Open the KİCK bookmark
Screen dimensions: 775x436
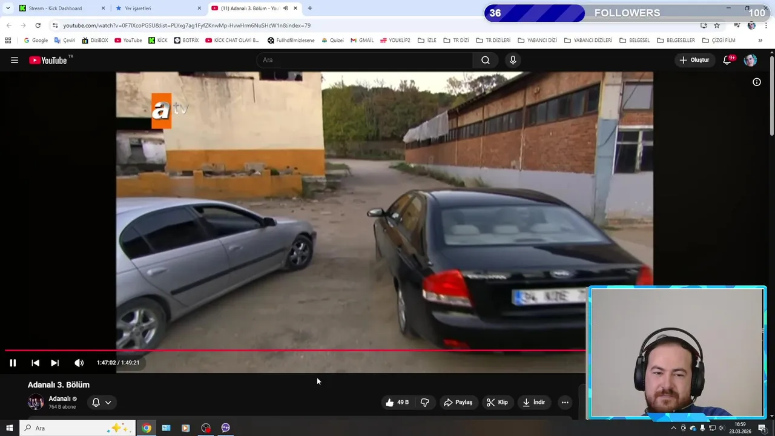pos(157,41)
